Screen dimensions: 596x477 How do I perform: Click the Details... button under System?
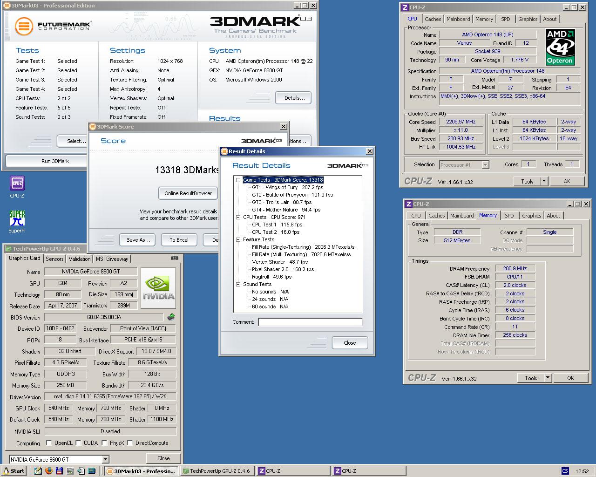[x=294, y=98]
